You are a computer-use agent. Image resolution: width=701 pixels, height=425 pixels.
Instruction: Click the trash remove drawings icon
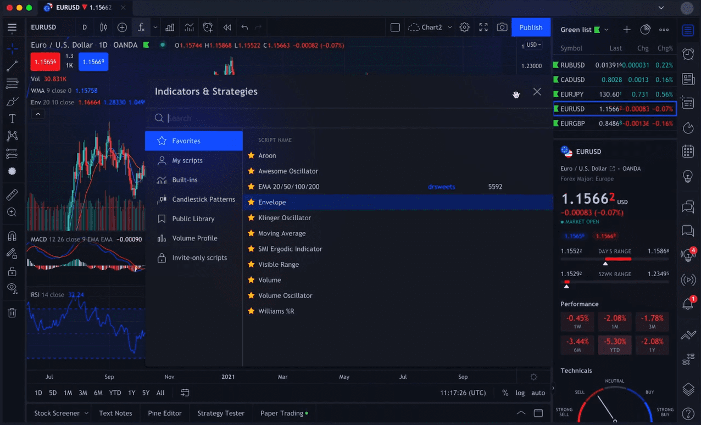(12, 313)
